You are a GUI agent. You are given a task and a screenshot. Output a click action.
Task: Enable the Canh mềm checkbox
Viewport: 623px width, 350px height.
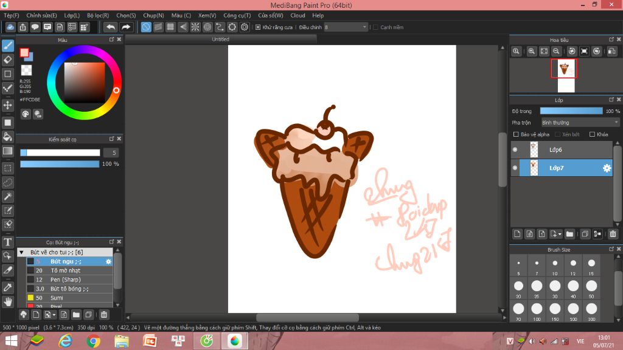[375, 27]
